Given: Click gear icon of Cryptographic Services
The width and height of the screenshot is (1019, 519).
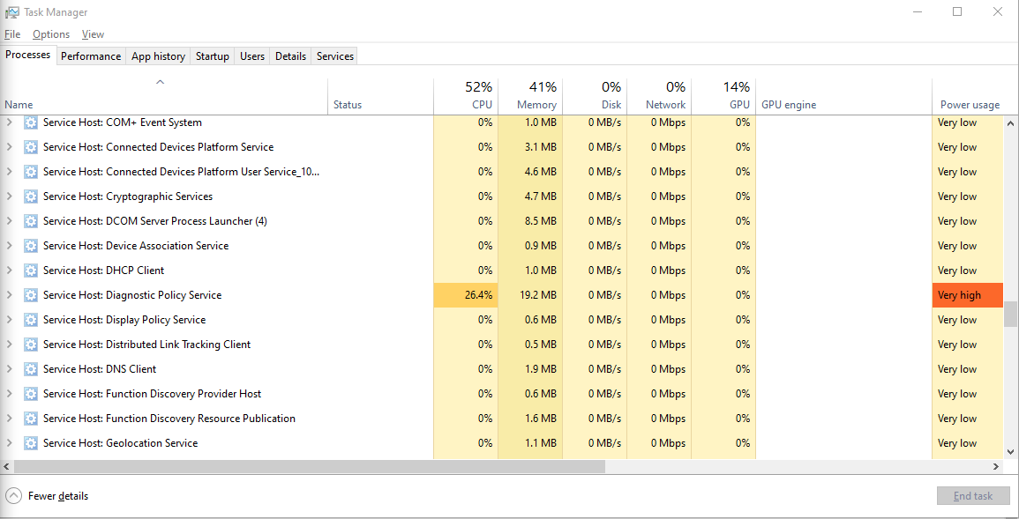Looking at the screenshot, I should 31,196.
